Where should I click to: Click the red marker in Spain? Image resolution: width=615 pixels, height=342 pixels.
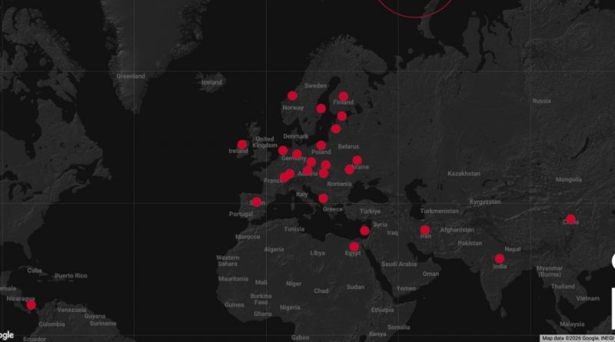(x=256, y=203)
